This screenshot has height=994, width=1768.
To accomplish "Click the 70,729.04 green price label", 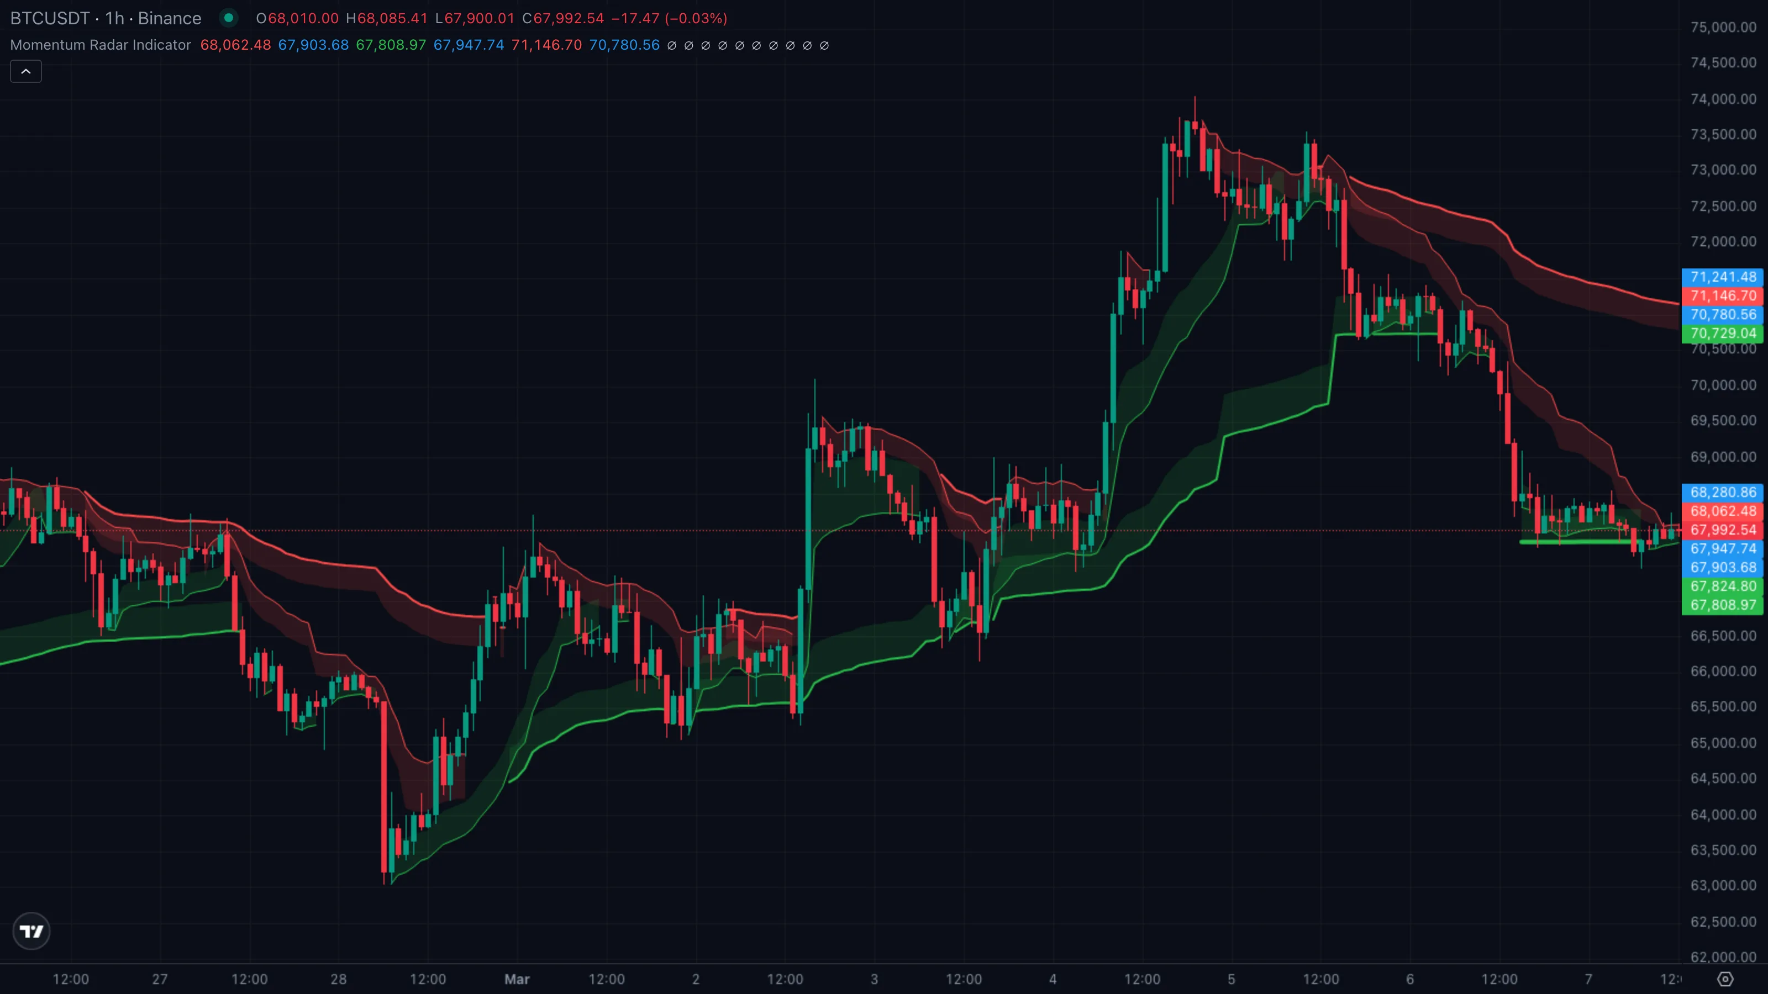I will (x=1723, y=334).
